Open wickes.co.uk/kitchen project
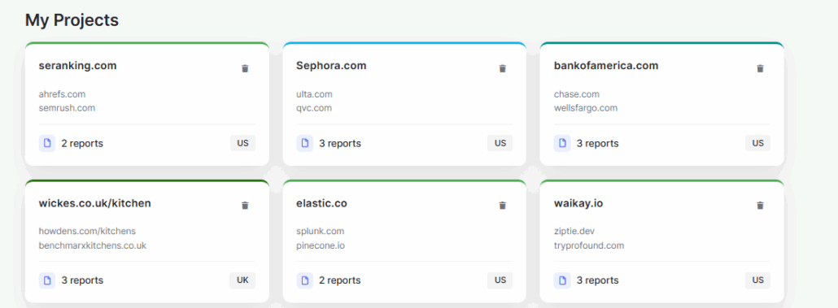The height and width of the screenshot is (308, 838). [94, 203]
